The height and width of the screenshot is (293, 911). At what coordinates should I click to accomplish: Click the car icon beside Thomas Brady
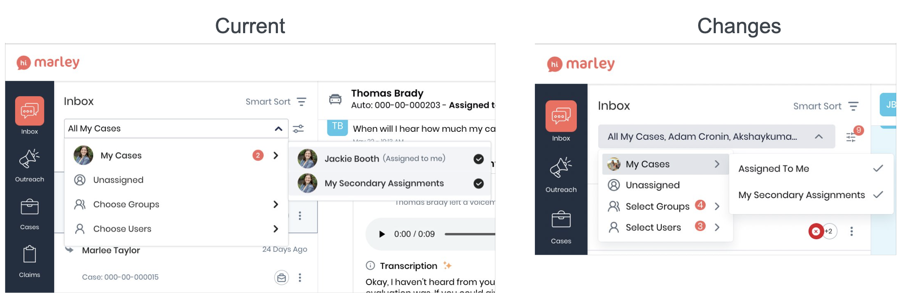pos(335,99)
